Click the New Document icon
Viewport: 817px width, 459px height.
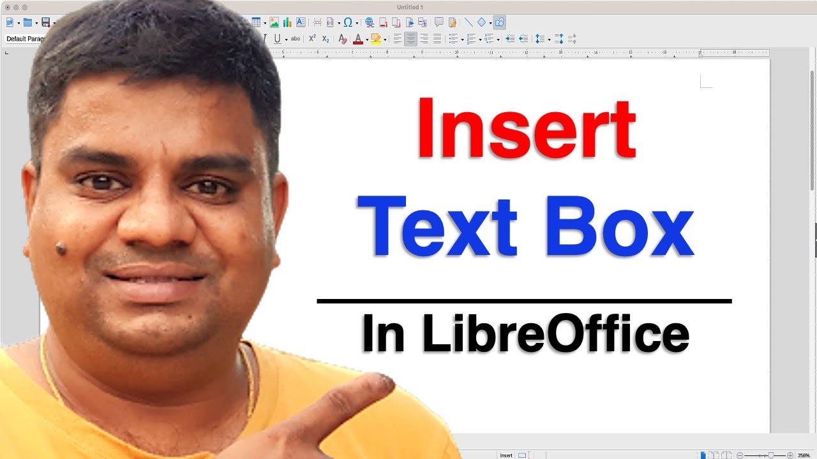tap(10, 22)
